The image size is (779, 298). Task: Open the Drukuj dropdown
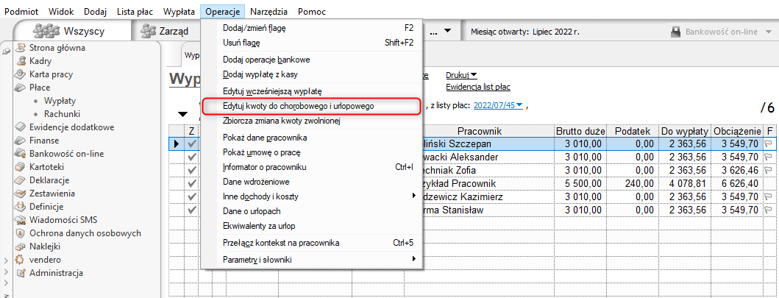click(x=462, y=74)
